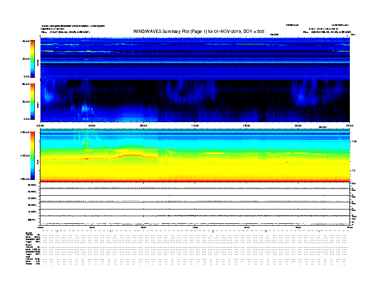Screen dimensions: 377x292
Task: Click the RAD2 status table heading
Action: point(29,233)
